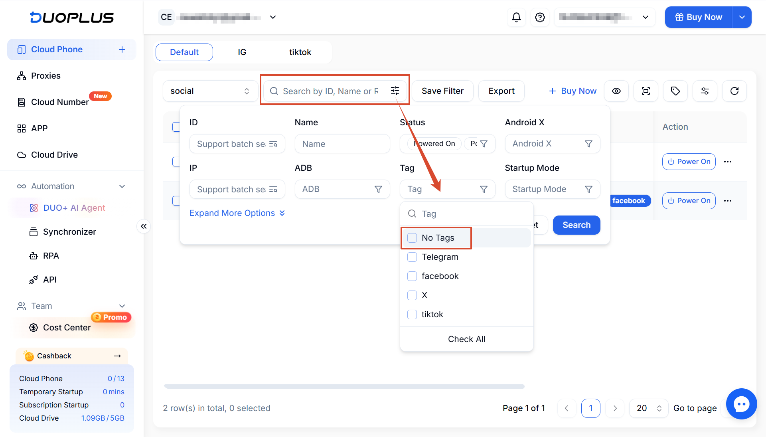Viewport: 766px width, 437px height.
Task: Check the tiktok tag checkbox
Action: tap(412, 314)
